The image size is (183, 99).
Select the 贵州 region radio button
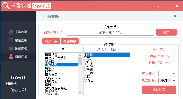85,58
